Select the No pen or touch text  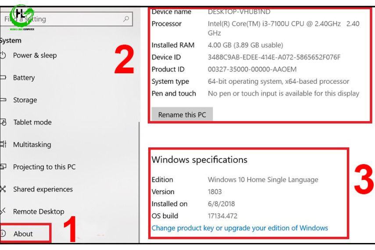(283, 93)
